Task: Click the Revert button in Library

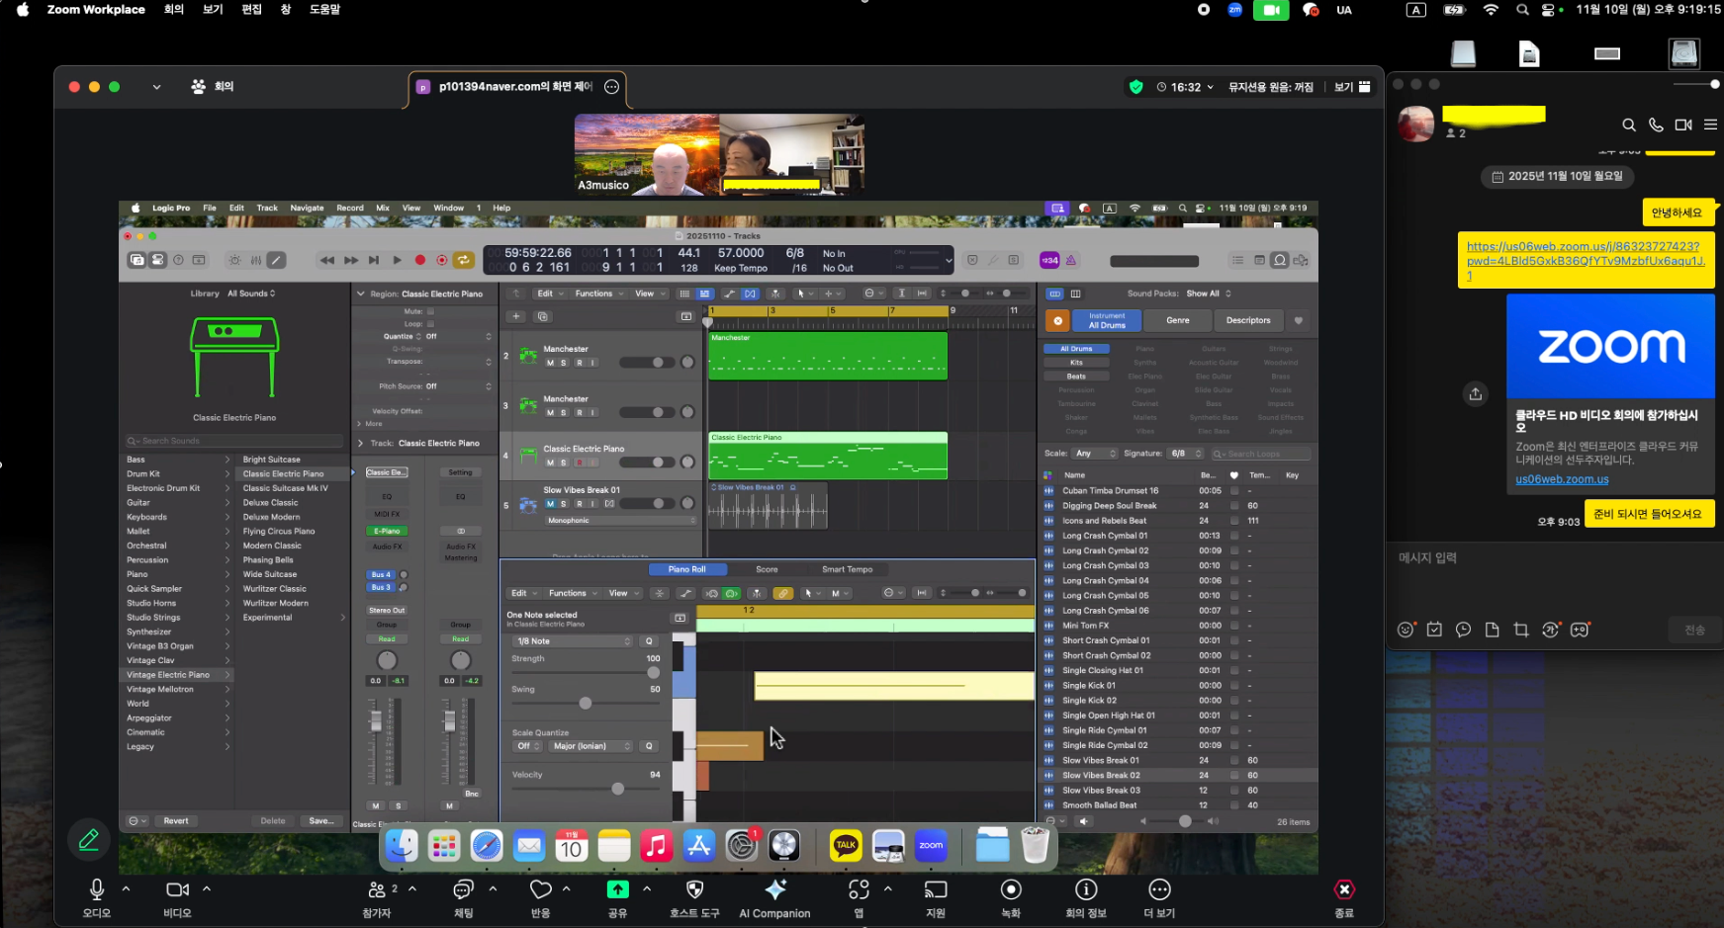Action: click(176, 821)
